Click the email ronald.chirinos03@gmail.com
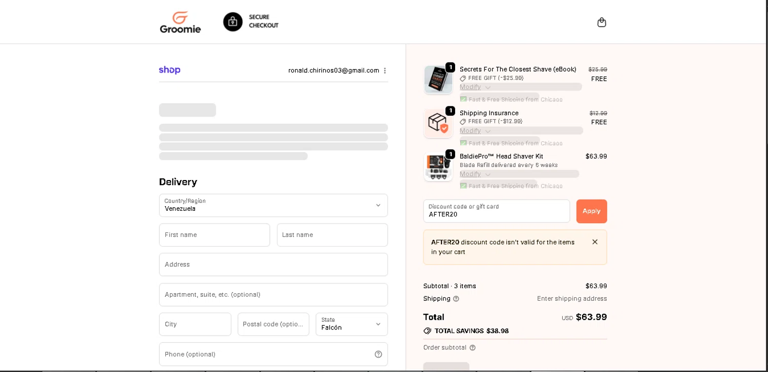The height and width of the screenshot is (372, 768). [334, 71]
